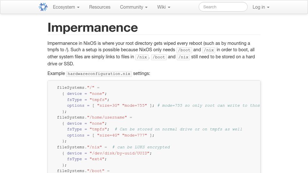Click the "/dev/disk/by-uuid/UUID" device value
This screenshot has height=173, width=308.
[x=119, y=153]
